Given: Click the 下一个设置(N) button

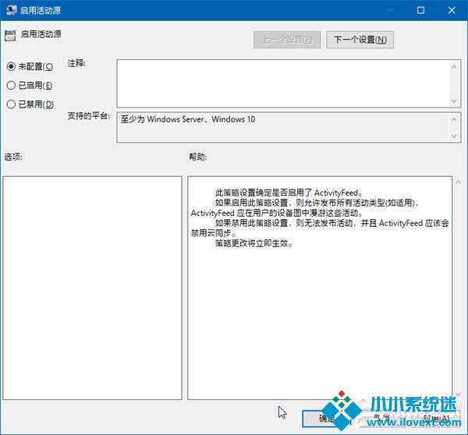Looking at the screenshot, I should pos(360,40).
